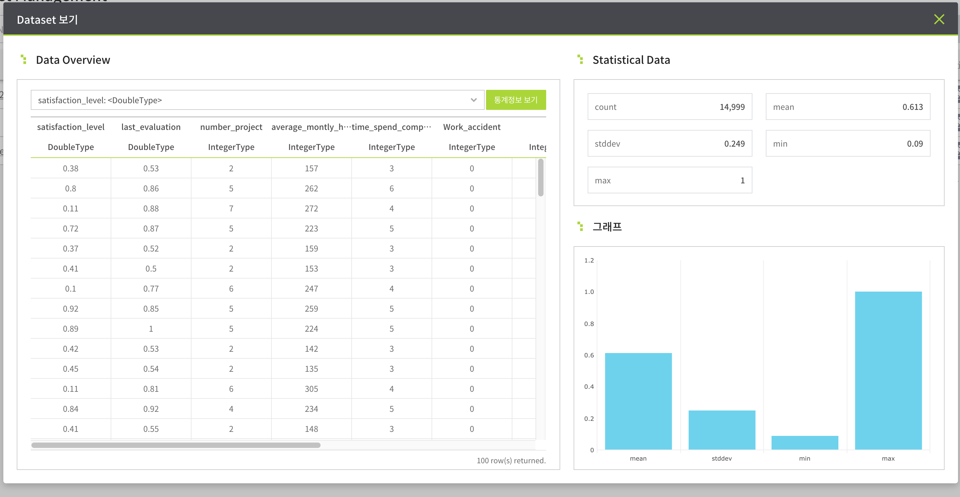This screenshot has width=960, height=497.
Task: Click cell 148 in average monthly hours
Action: [x=311, y=429]
